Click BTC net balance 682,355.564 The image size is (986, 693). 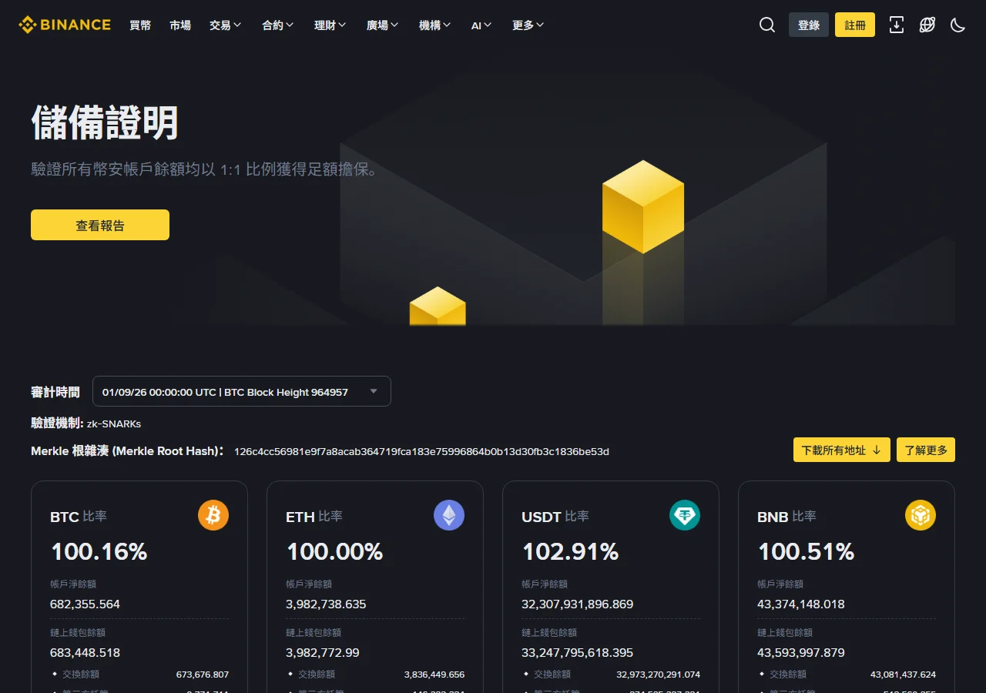click(x=85, y=604)
